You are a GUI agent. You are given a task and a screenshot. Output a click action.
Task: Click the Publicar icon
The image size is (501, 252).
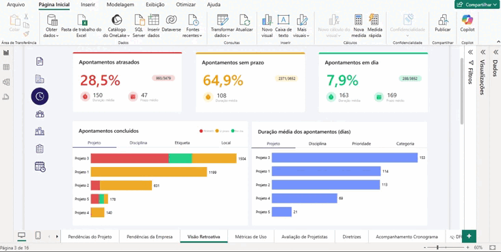(443, 20)
